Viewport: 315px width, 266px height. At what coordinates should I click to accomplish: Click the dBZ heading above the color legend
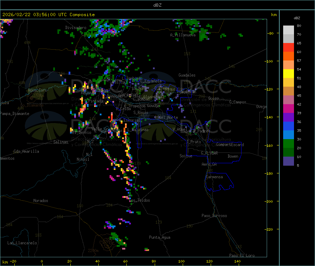(297, 18)
